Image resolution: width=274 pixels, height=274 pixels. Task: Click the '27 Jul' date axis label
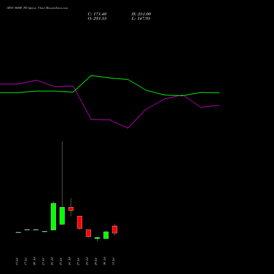point(78,261)
